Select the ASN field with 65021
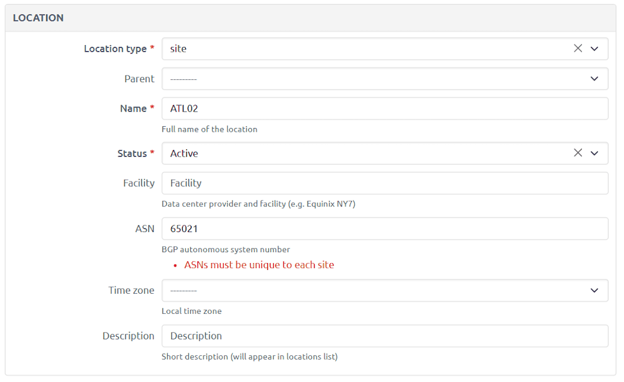This screenshot has width=624, height=382. (x=384, y=229)
